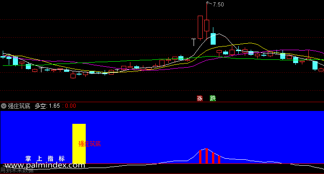Click the red 强庄筑底 text label

point(89,144)
